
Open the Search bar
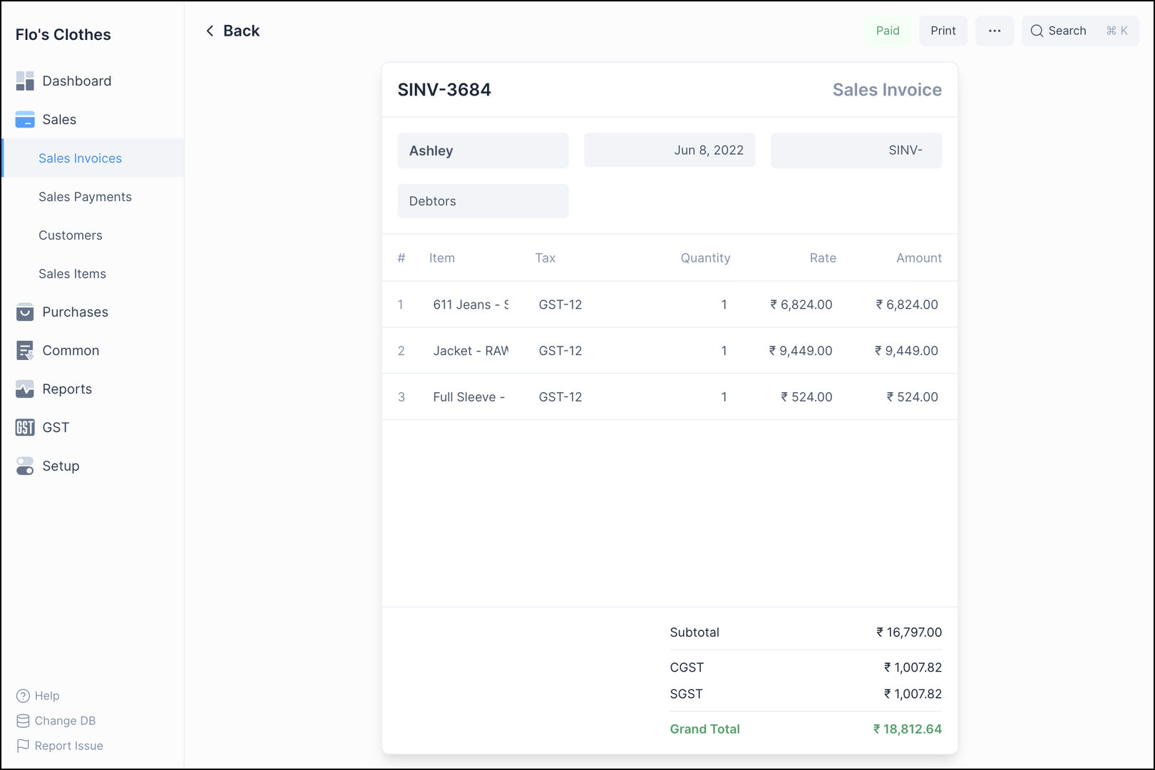pyautogui.click(x=1079, y=31)
